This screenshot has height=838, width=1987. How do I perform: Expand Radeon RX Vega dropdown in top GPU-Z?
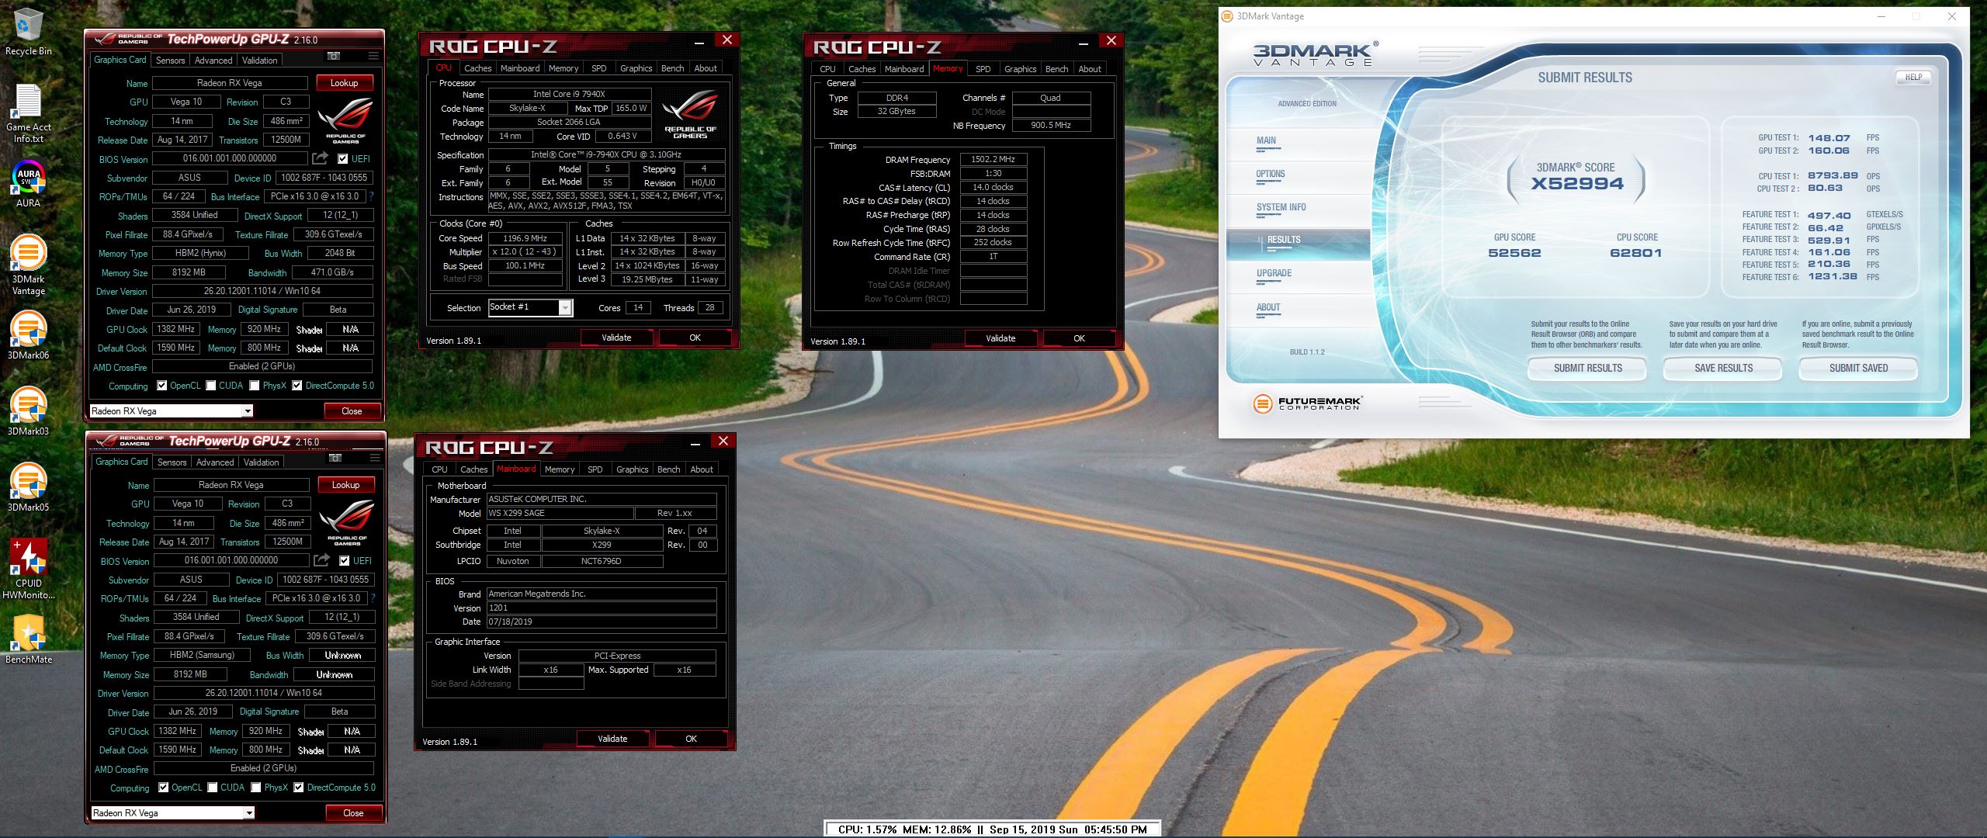click(x=248, y=411)
